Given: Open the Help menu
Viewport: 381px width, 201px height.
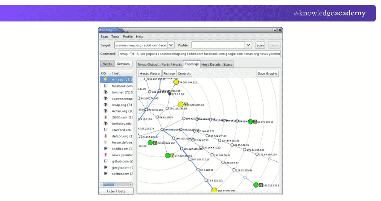Looking at the screenshot, I should point(139,37).
